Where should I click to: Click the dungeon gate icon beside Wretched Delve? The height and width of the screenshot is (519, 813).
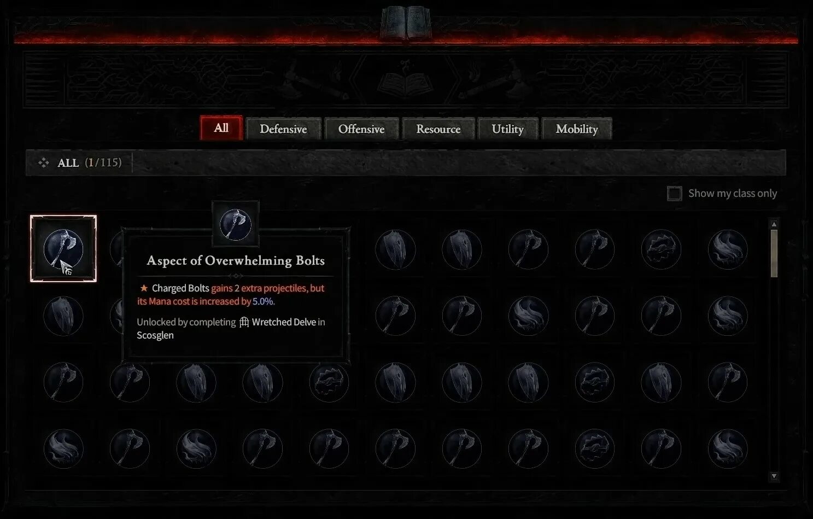click(x=244, y=322)
